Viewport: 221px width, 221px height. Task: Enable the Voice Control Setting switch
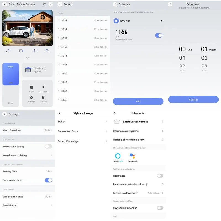coord(48,146)
